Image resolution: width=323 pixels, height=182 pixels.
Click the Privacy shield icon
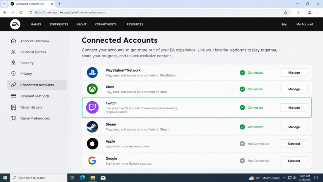pyautogui.click(x=13, y=74)
